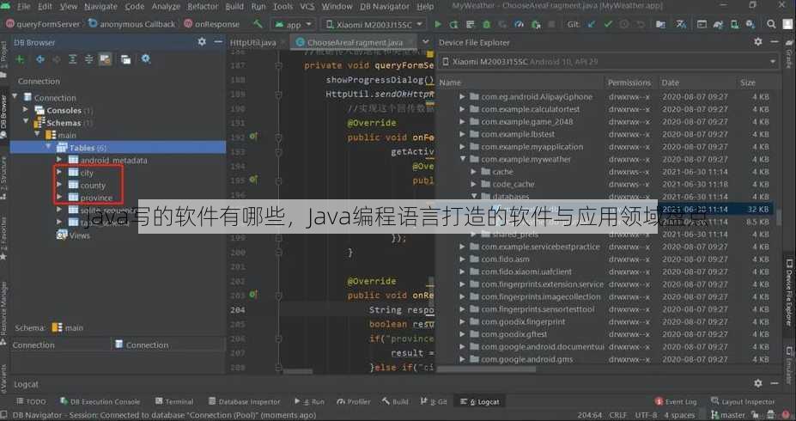
Task: Click the Git history clock icon
Action: 624,24
